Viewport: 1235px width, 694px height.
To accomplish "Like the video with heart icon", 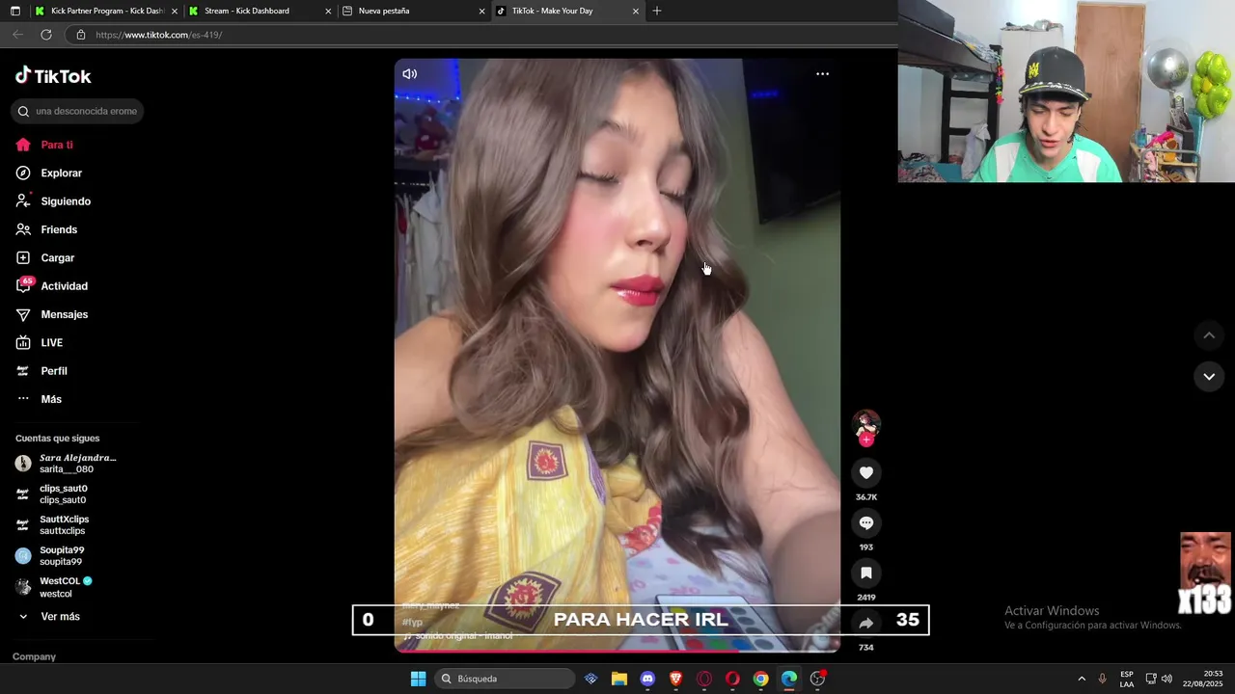I will click(x=866, y=472).
